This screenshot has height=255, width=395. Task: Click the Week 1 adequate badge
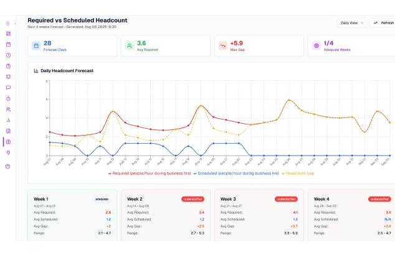[x=102, y=199]
